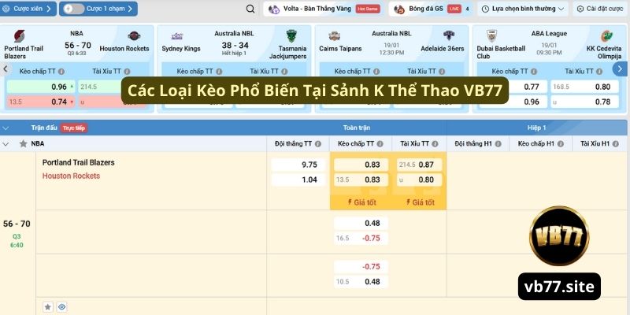Click the LIVE badge beside Bóng đá GS
The image size is (630, 315).
pos(454,9)
